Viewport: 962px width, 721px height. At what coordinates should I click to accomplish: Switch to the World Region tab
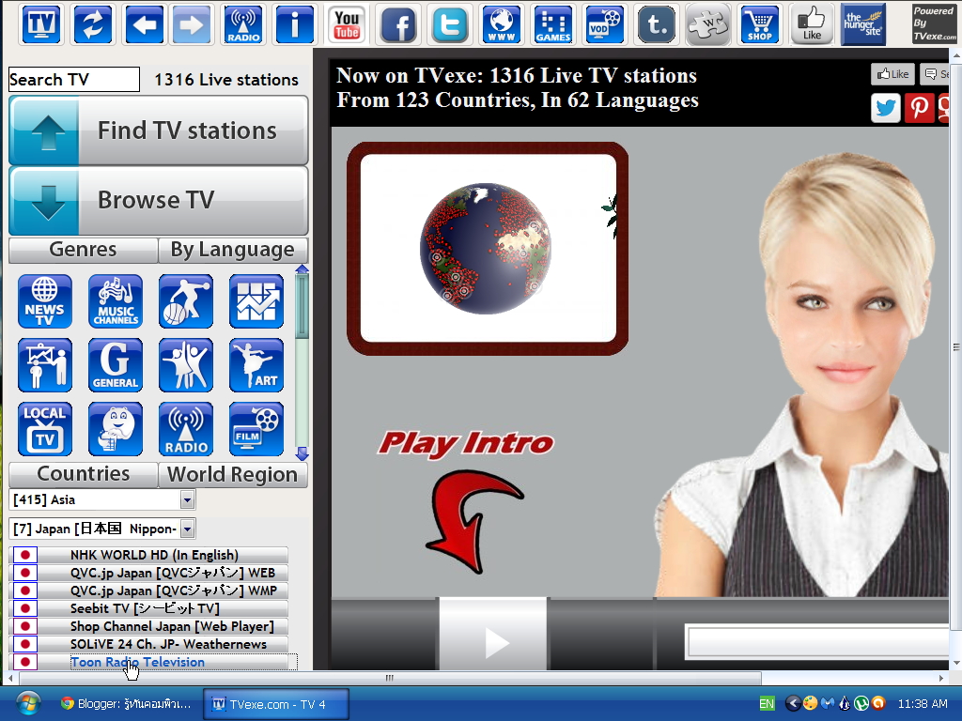point(233,474)
